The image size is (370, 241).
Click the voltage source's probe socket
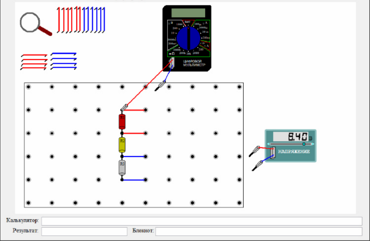pos(273,153)
